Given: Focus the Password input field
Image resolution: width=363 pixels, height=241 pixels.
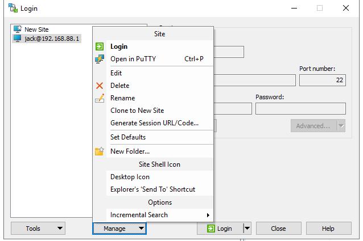Looking at the screenshot, I should 300,109.
